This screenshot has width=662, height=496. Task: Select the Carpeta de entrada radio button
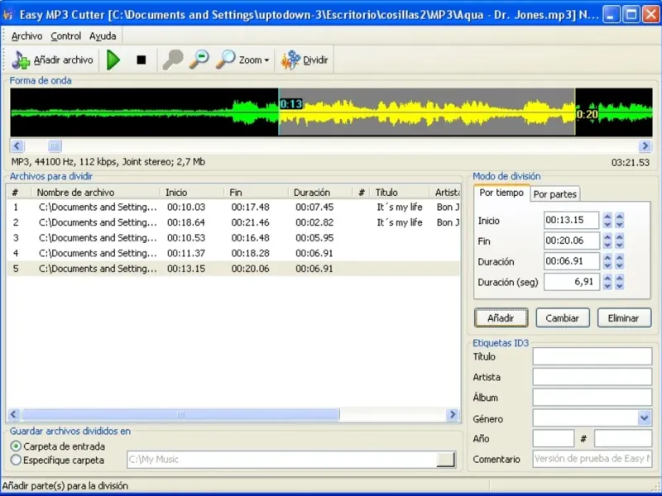pos(17,446)
